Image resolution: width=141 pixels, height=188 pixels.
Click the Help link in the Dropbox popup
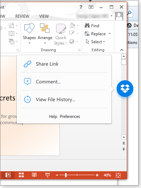(x=53, y=116)
